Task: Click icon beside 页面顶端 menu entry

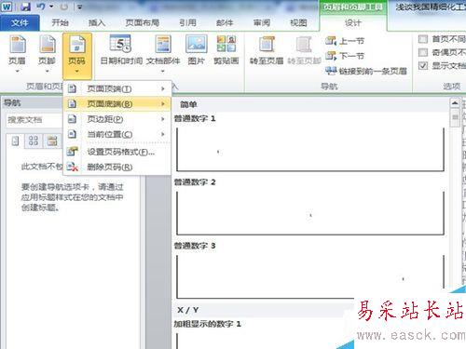Action: coord(72,88)
